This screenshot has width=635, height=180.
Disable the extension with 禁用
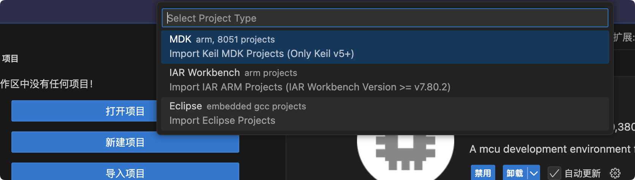point(483,173)
